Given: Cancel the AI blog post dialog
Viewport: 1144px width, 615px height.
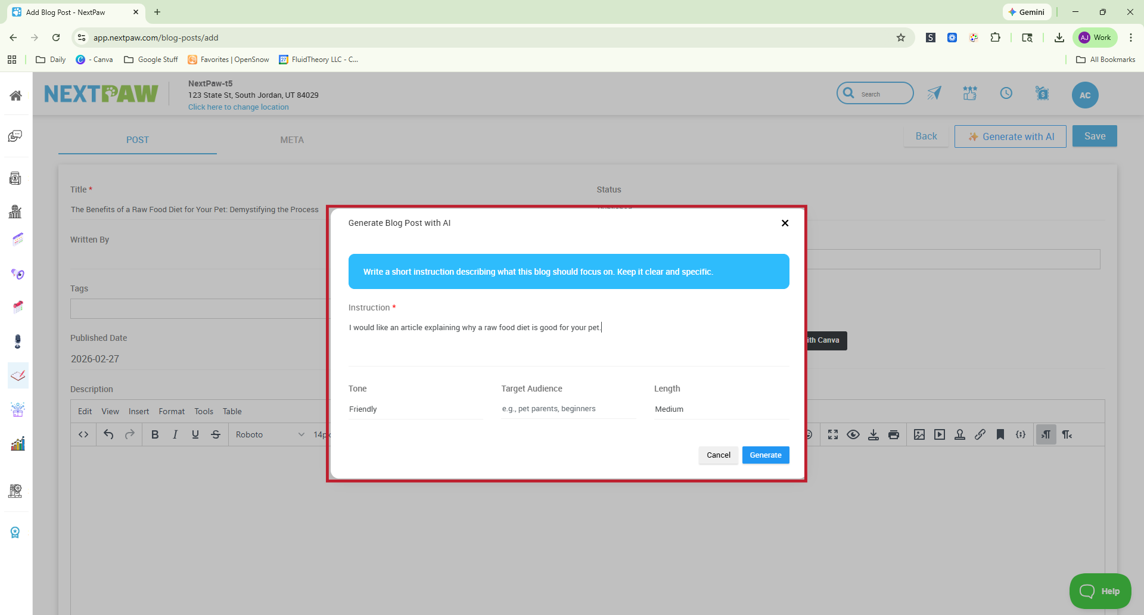Looking at the screenshot, I should pyautogui.click(x=718, y=455).
